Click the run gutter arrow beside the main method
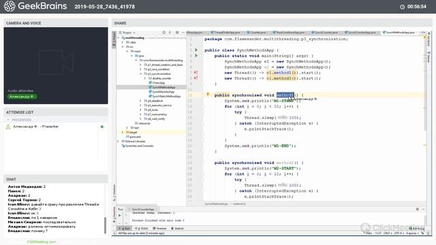 coord(196,56)
